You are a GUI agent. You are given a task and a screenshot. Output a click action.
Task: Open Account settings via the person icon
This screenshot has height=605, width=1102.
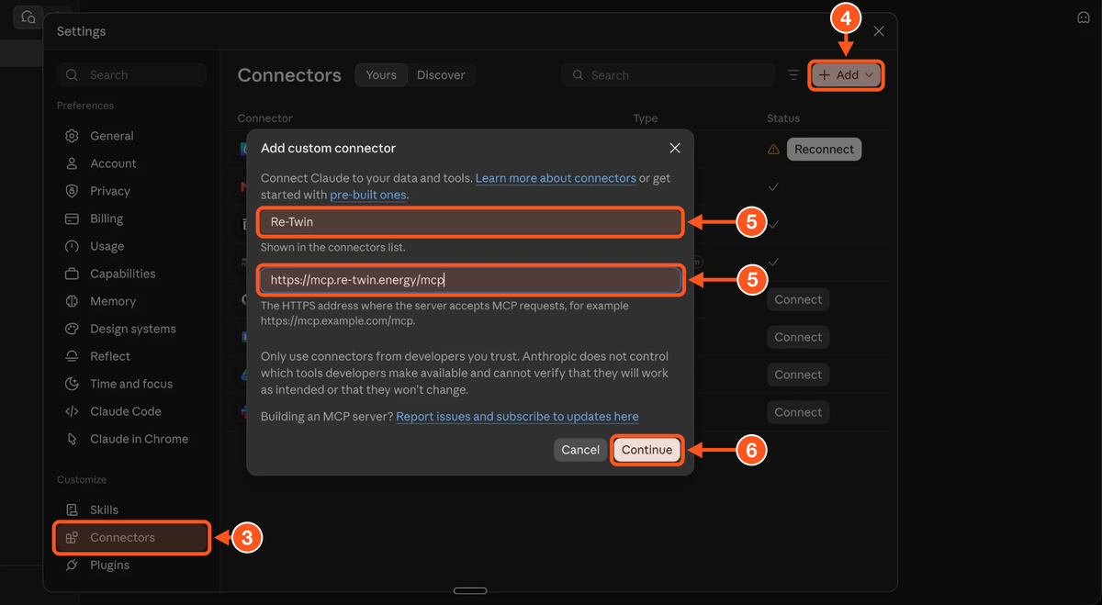[72, 163]
